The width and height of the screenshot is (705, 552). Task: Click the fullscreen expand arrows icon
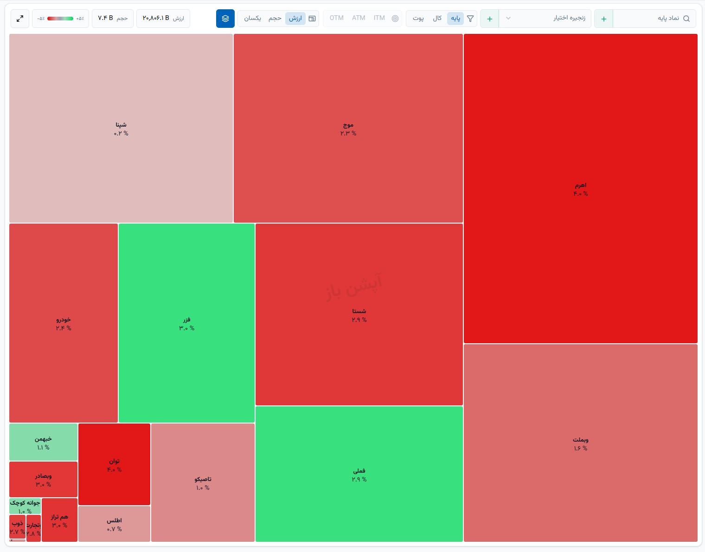coord(20,19)
